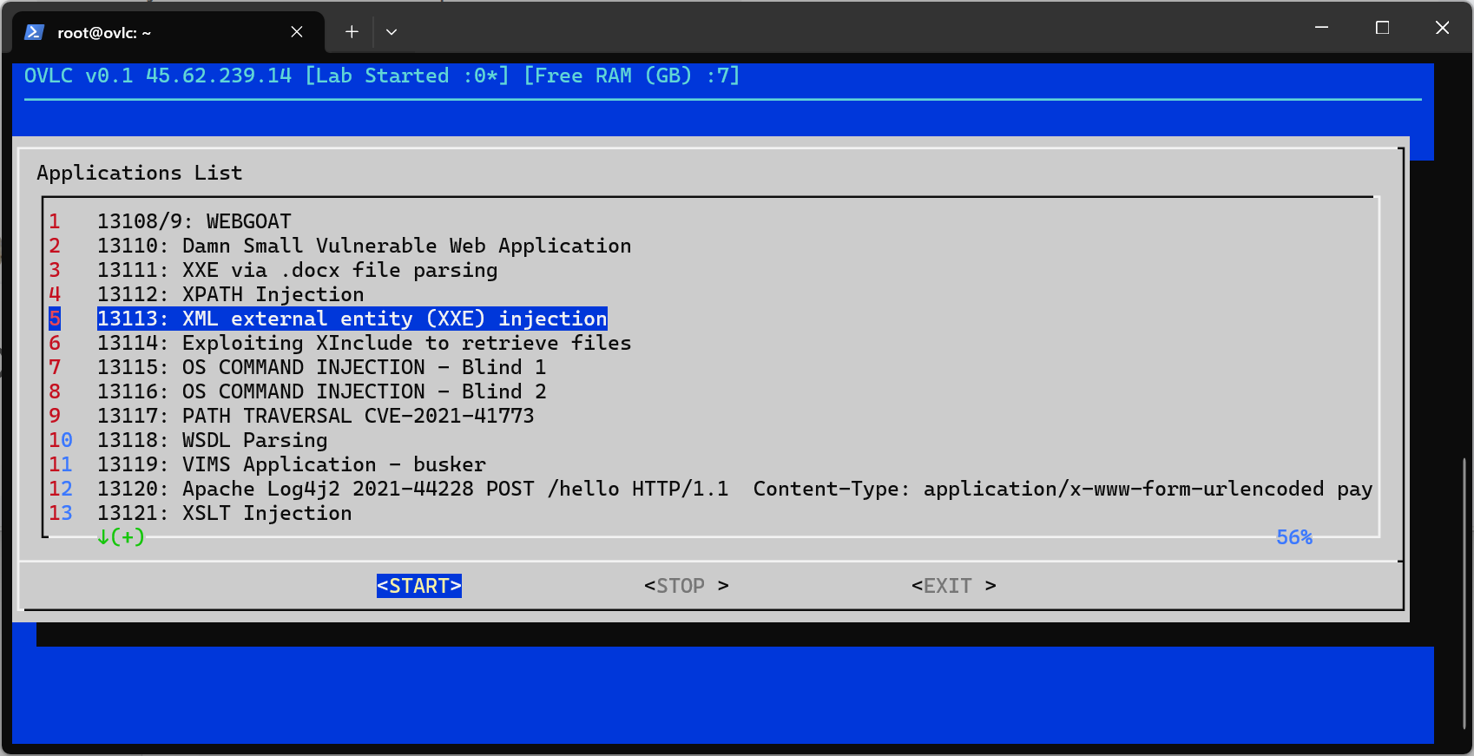The image size is (1474, 756).
Task: Select the root@ovlc: ~ tab
Action: (168, 32)
